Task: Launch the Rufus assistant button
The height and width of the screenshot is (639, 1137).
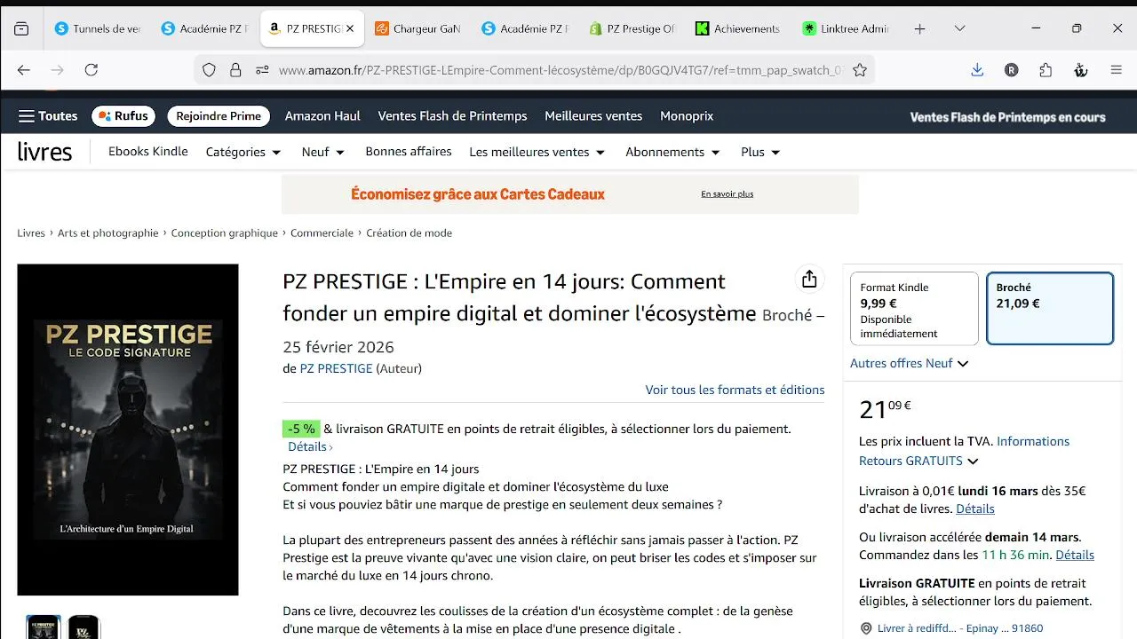Action: click(123, 116)
